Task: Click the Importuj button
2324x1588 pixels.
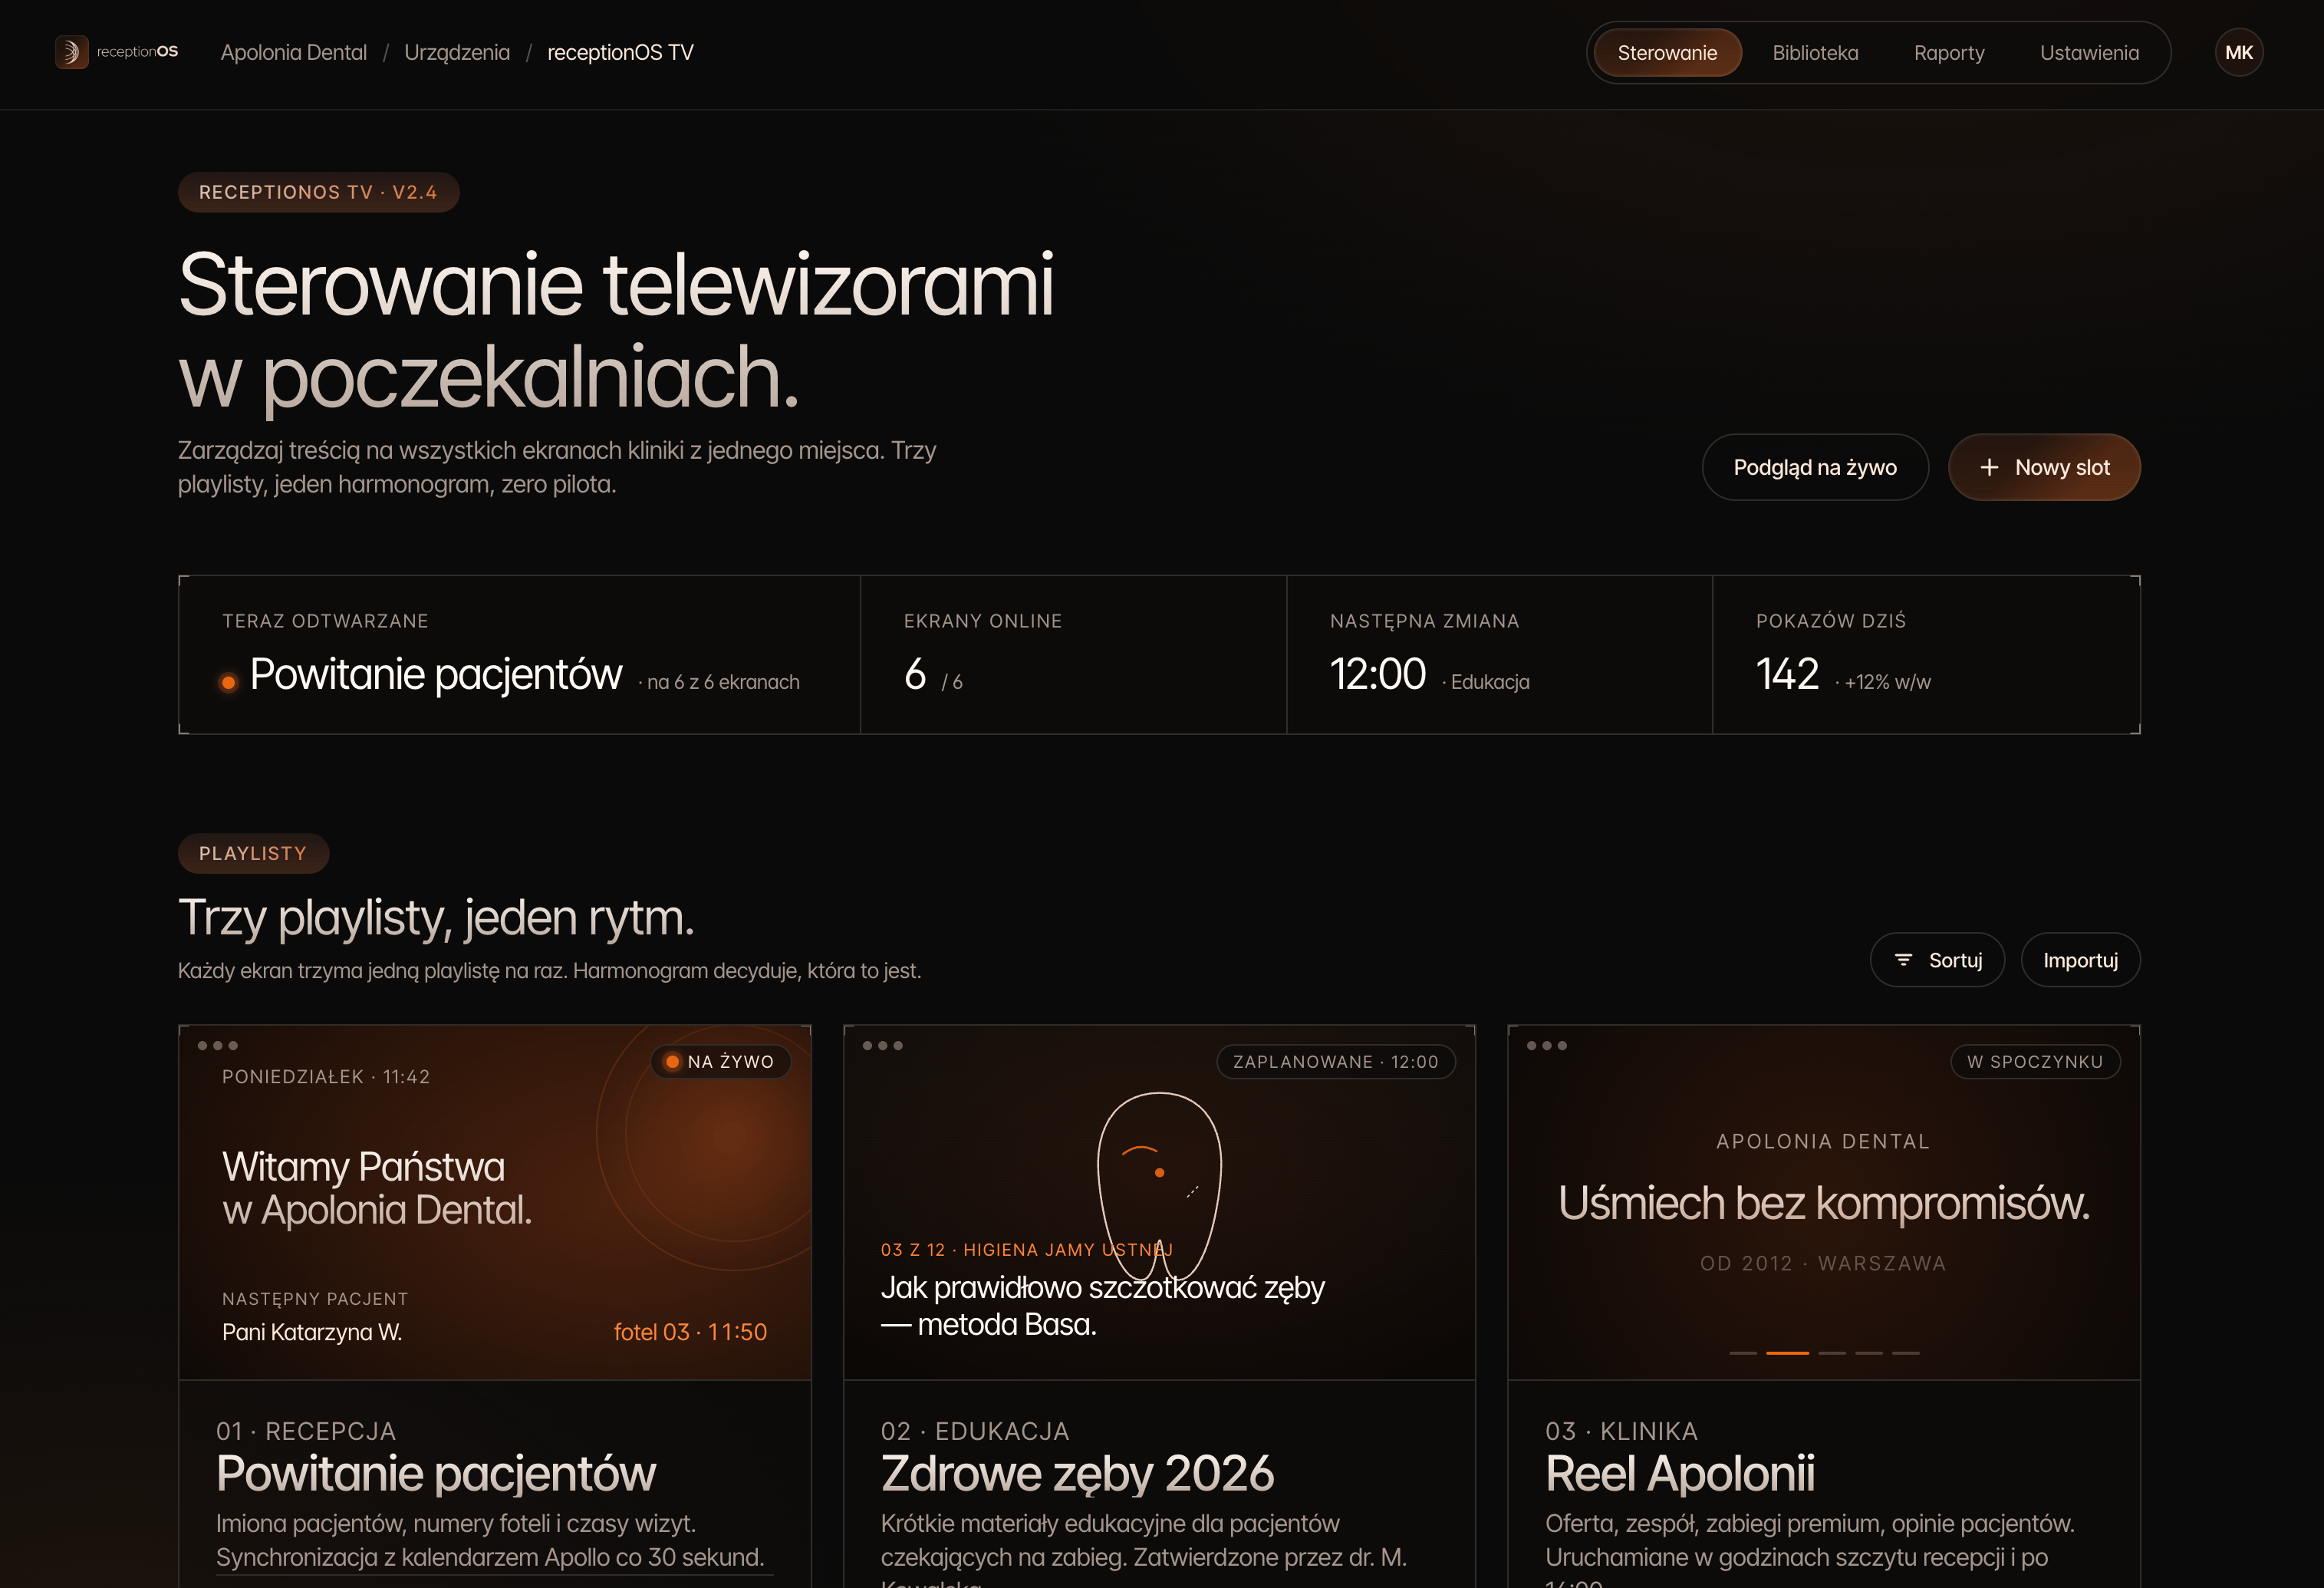Action: pos(2080,960)
